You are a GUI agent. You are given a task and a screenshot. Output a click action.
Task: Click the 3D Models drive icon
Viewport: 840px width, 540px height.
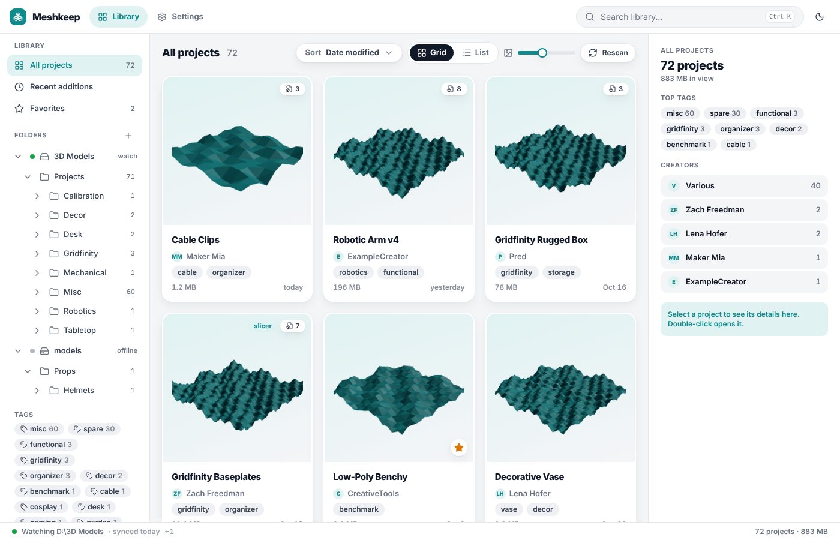pos(44,157)
